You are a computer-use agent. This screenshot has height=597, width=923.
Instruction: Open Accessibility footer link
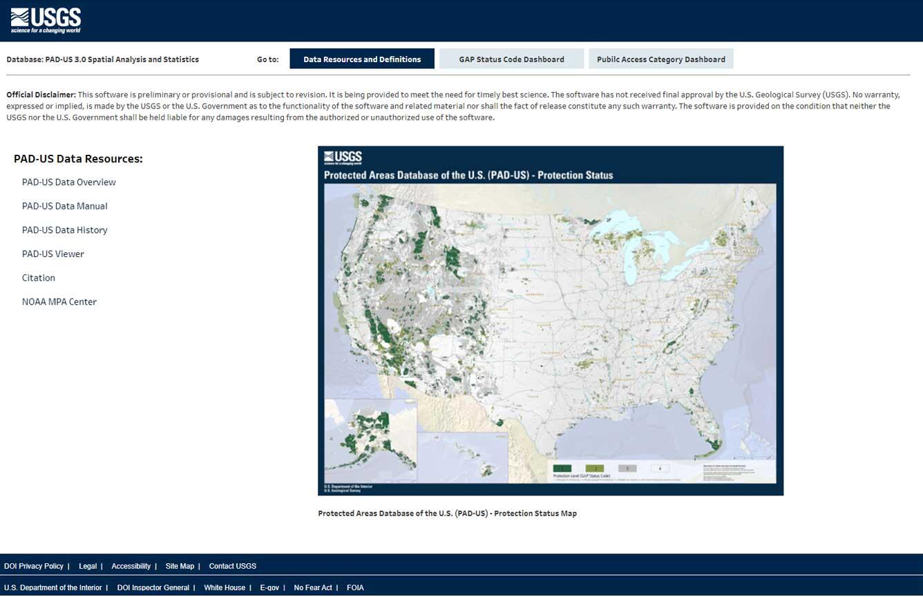click(131, 566)
